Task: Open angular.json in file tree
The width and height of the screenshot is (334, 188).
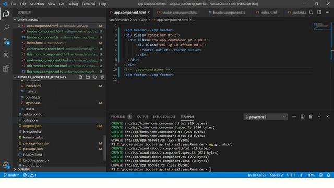Action: pyautogui.click(x=59, y=126)
